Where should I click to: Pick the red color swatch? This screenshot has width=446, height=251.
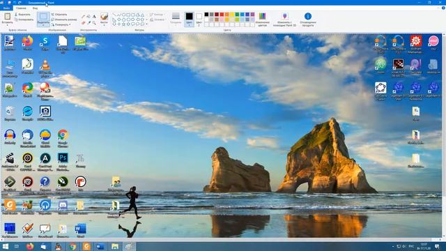tap(222, 15)
